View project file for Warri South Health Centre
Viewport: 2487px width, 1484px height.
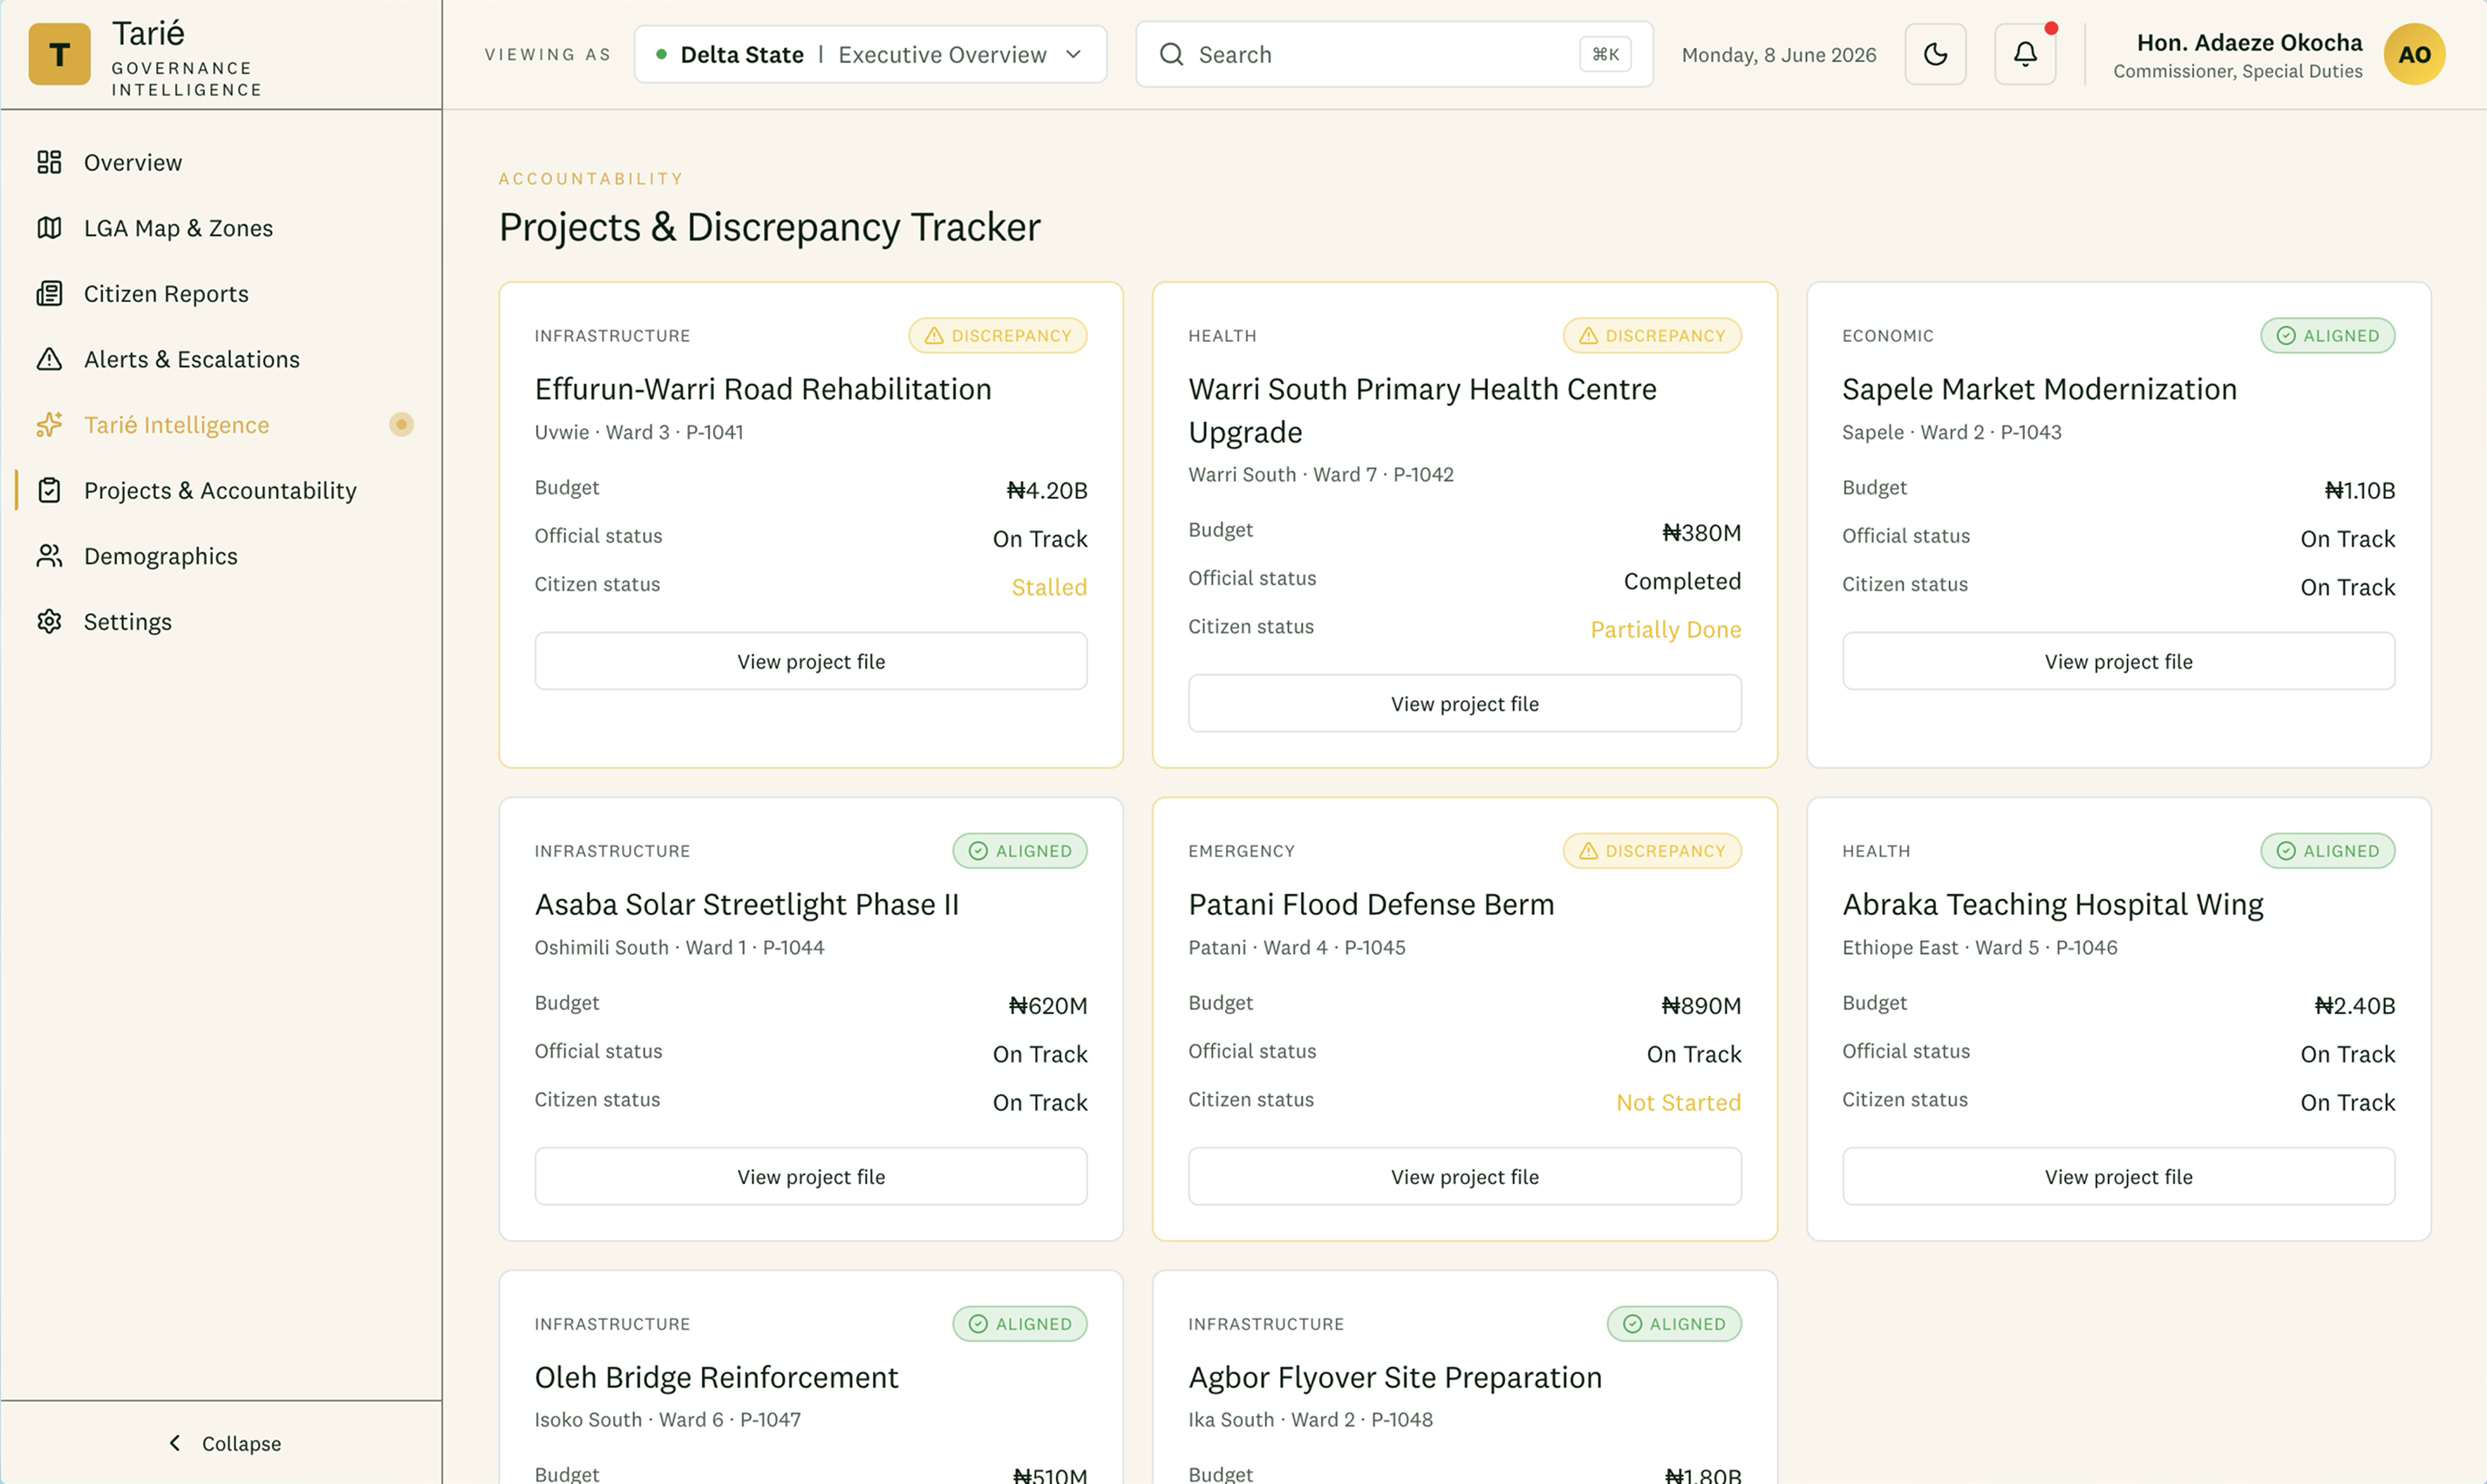pos(1465,703)
